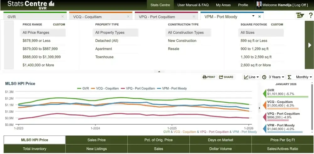Open Profile menu item
314x154 pixels.
coord(243,5)
